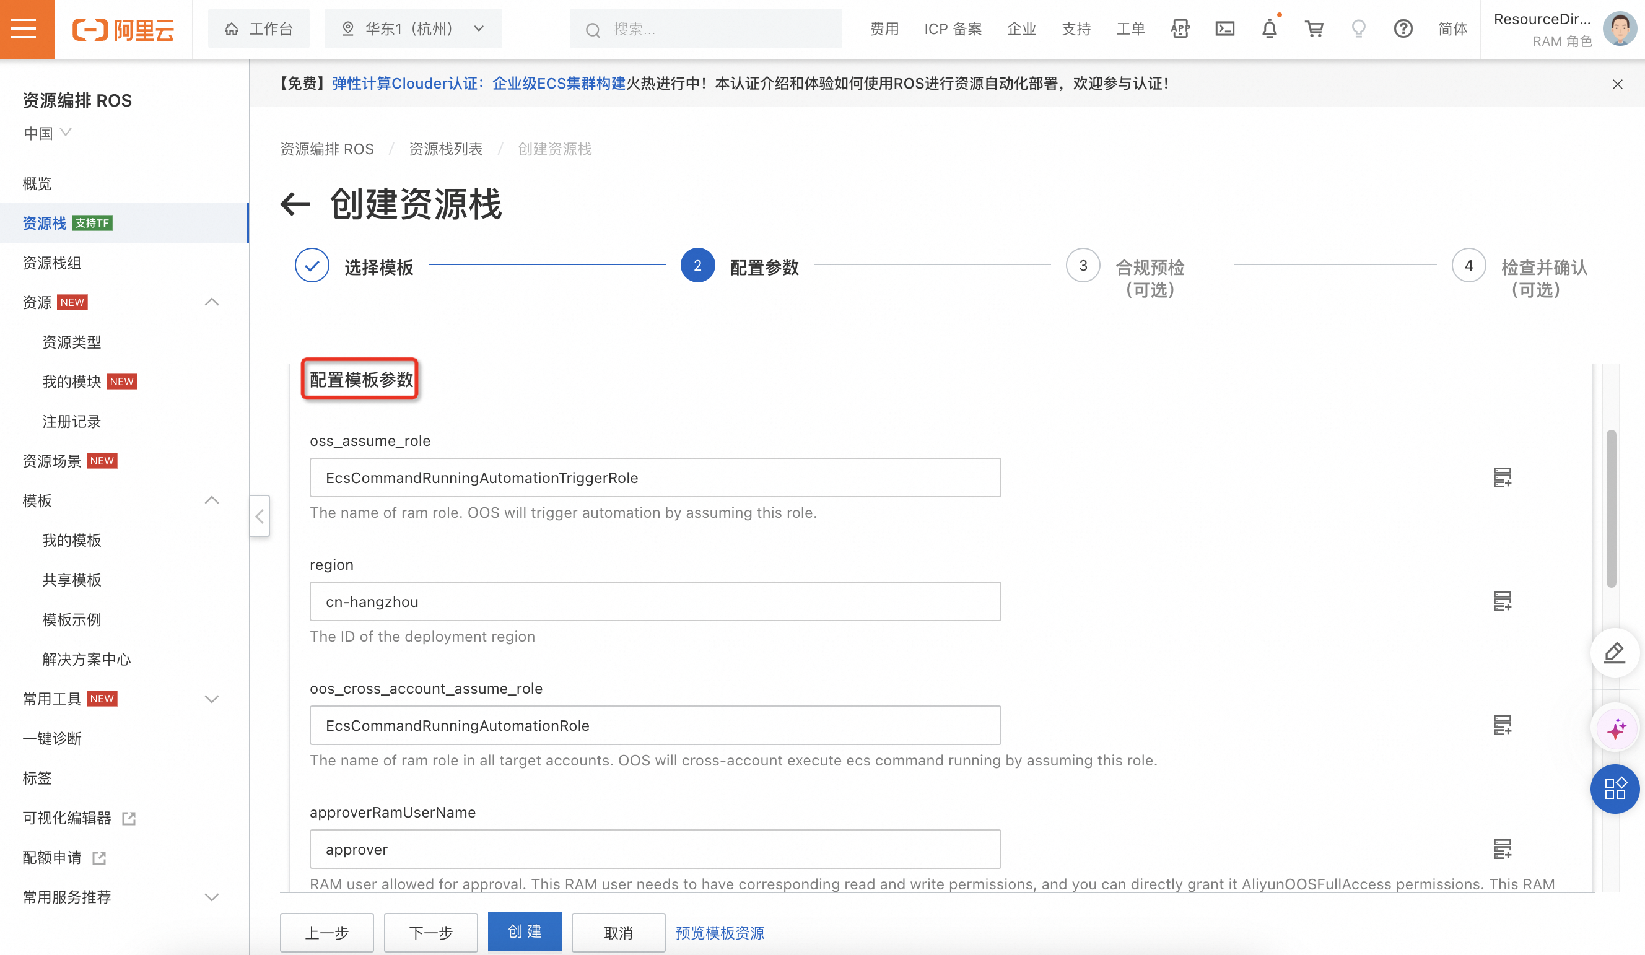Image resolution: width=1645 pixels, height=955 pixels.
Task: Open the edit feedback pencil floating button
Action: point(1614,652)
